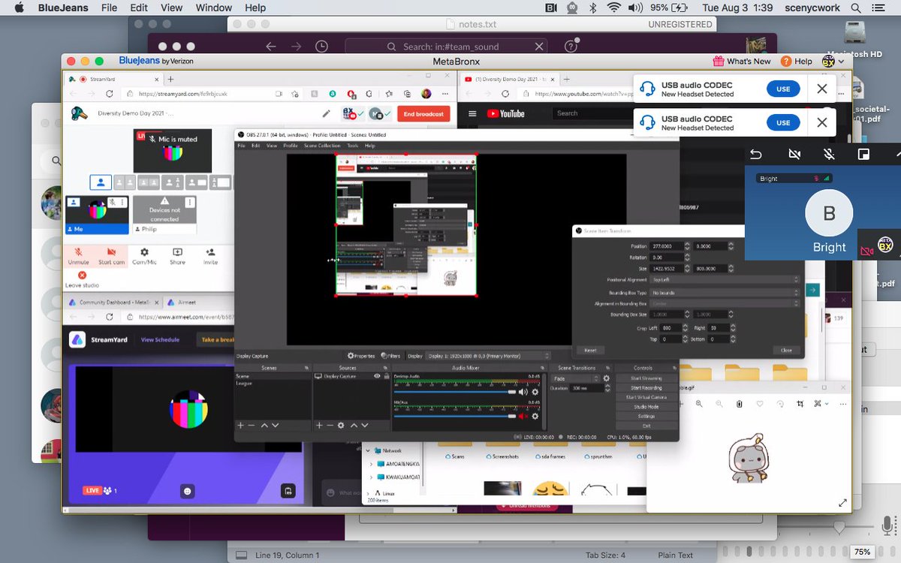Click the Unmute microphone icon in StreamYard
This screenshot has width=901, height=563.
(x=78, y=252)
